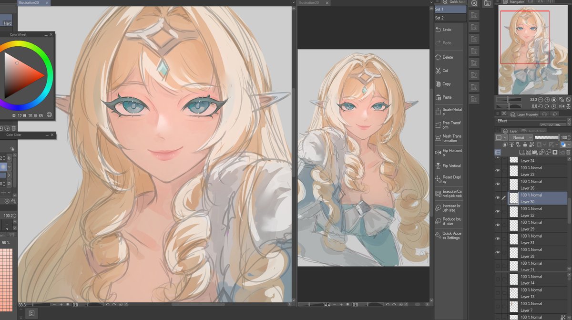Screen dimensions: 572x320
Task: Click Reduce brush size
Action: (x=448, y=221)
